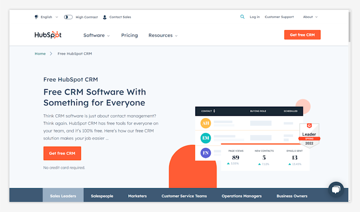Open the Contact Sales link
The image size is (360, 212).
120,17
